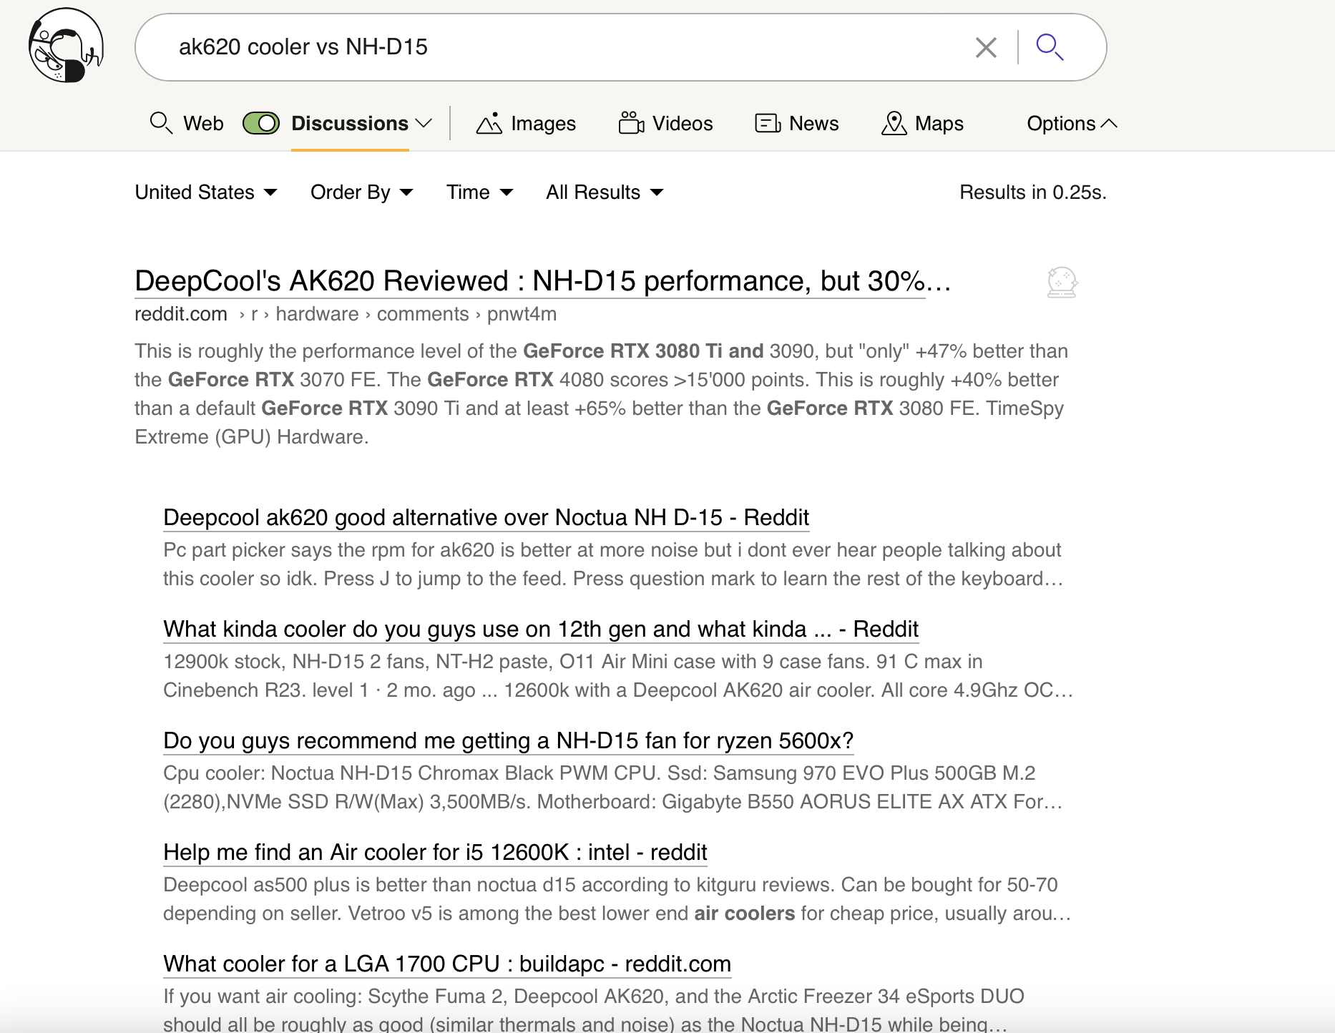
Task: Open DeepCool's AK620 Reviewed result link
Action: click(x=529, y=281)
